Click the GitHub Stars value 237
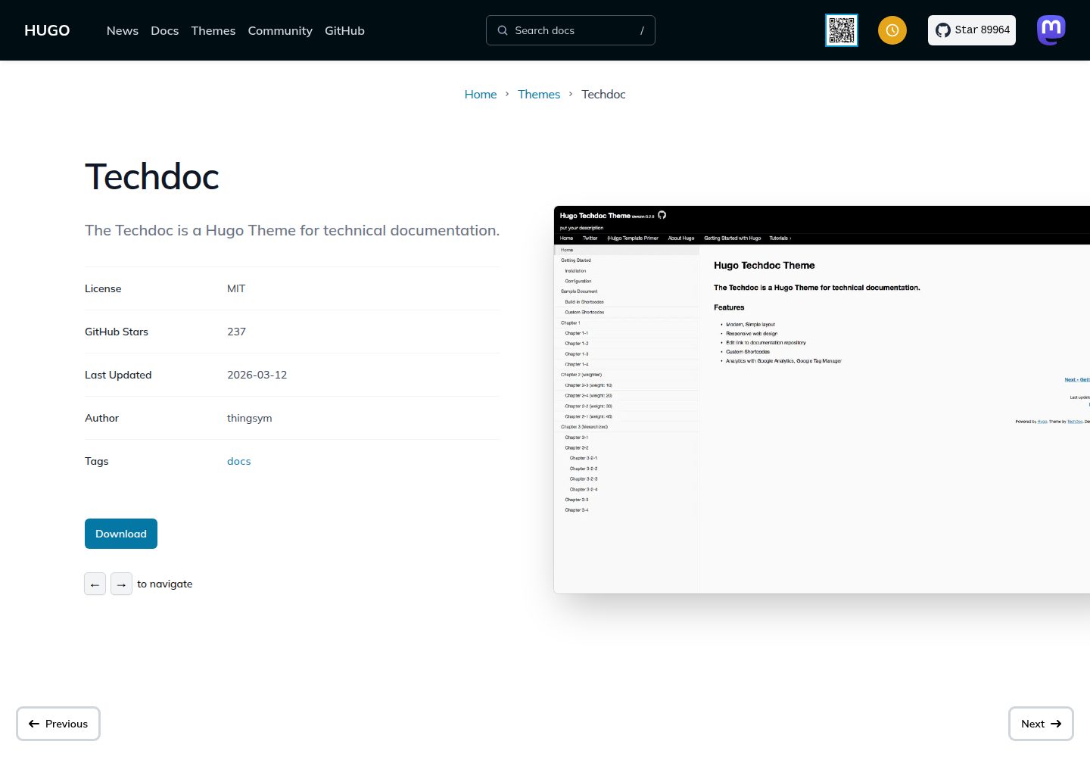The height and width of the screenshot is (757, 1090). (x=236, y=332)
